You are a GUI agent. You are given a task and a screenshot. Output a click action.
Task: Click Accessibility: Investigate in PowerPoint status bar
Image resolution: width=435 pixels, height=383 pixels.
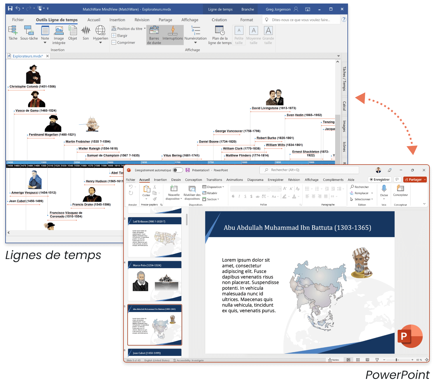[x=189, y=360]
